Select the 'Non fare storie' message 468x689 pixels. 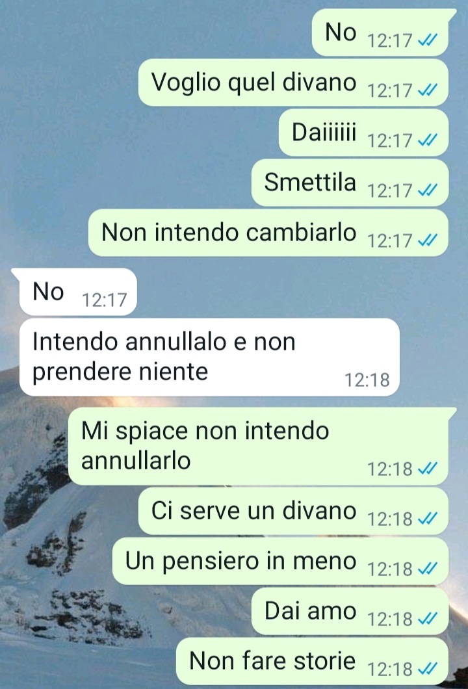[312, 661]
